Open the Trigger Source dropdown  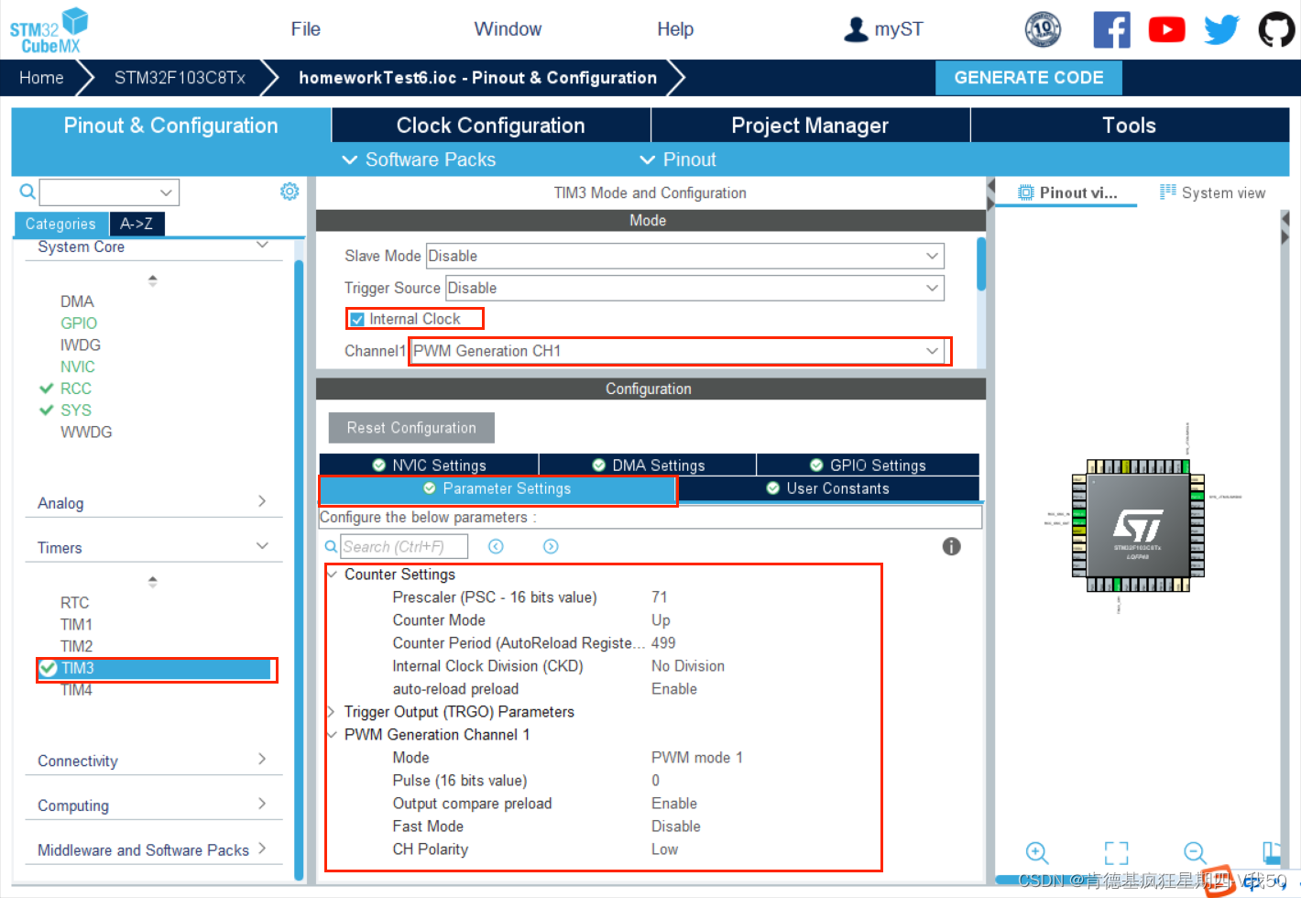click(x=694, y=288)
